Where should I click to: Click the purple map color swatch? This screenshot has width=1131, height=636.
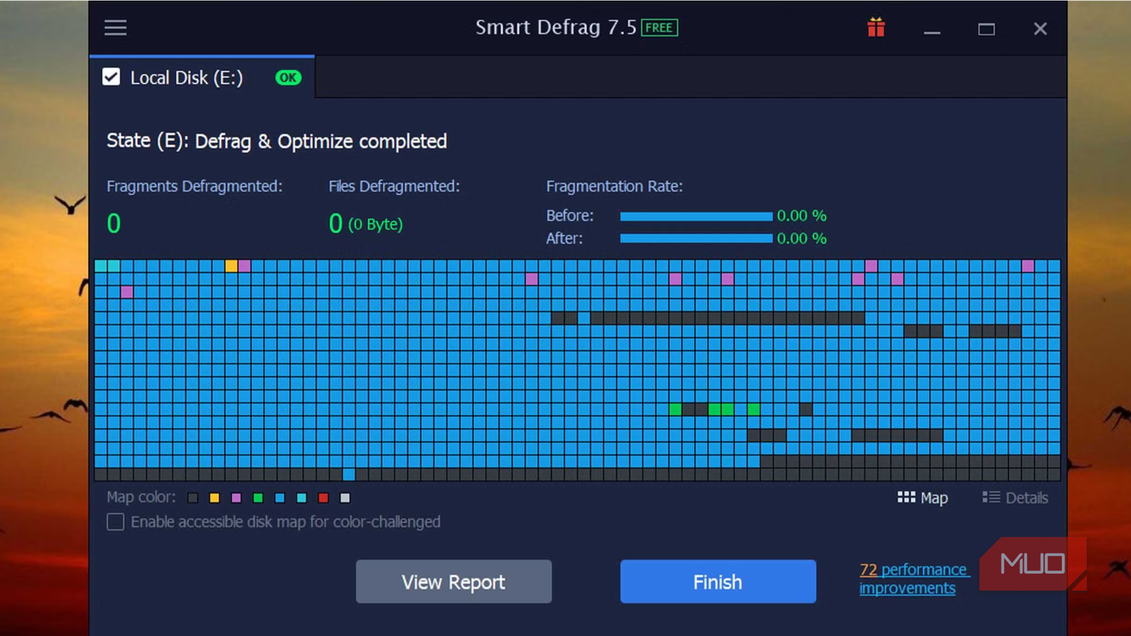tap(236, 498)
